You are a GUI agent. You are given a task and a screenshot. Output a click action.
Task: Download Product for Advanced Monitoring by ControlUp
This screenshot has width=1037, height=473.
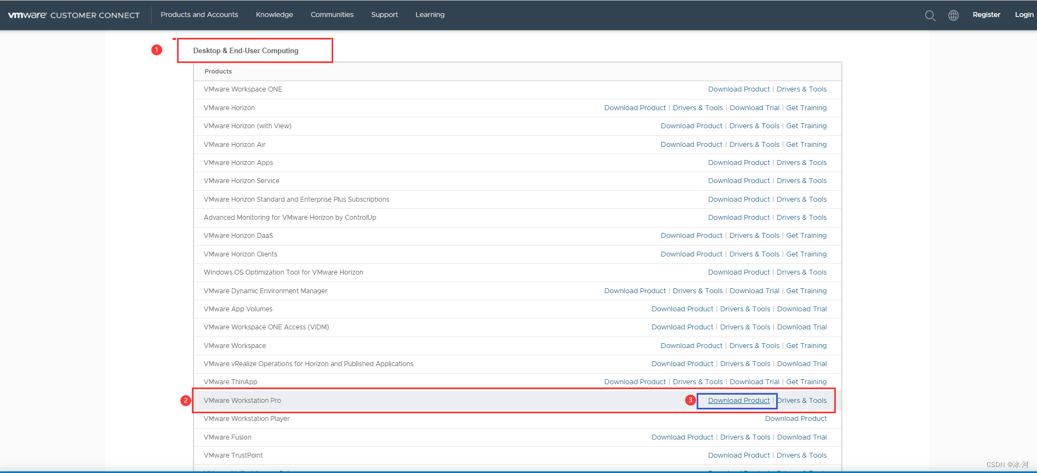click(x=739, y=218)
